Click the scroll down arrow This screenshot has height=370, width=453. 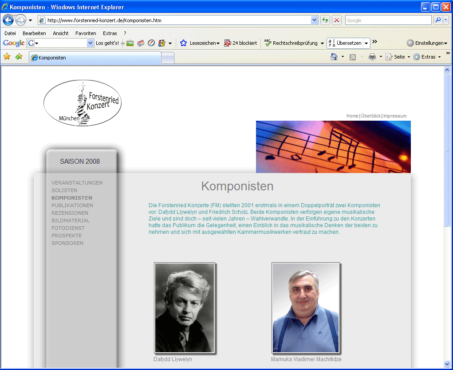click(447, 364)
